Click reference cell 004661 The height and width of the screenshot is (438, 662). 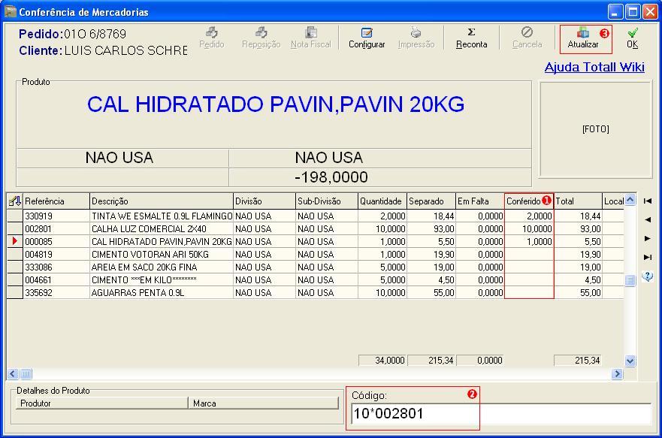56,279
